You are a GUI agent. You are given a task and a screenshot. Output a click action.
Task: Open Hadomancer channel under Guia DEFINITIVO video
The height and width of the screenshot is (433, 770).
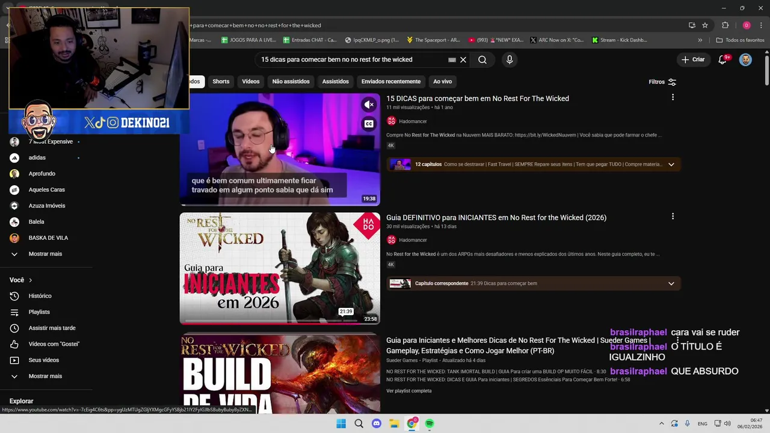(x=413, y=240)
